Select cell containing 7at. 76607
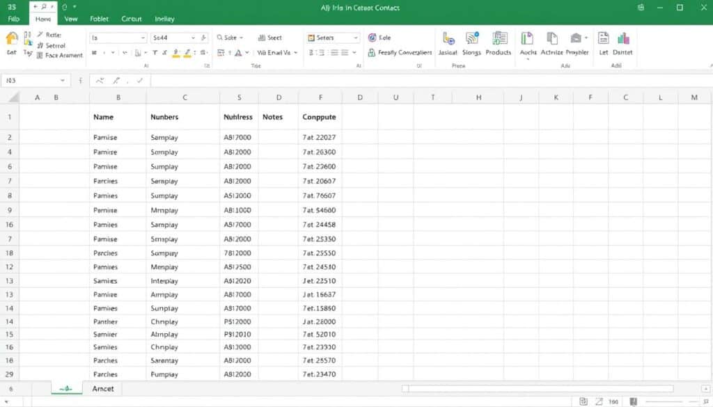This screenshot has width=713, height=407. click(x=320, y=195)
